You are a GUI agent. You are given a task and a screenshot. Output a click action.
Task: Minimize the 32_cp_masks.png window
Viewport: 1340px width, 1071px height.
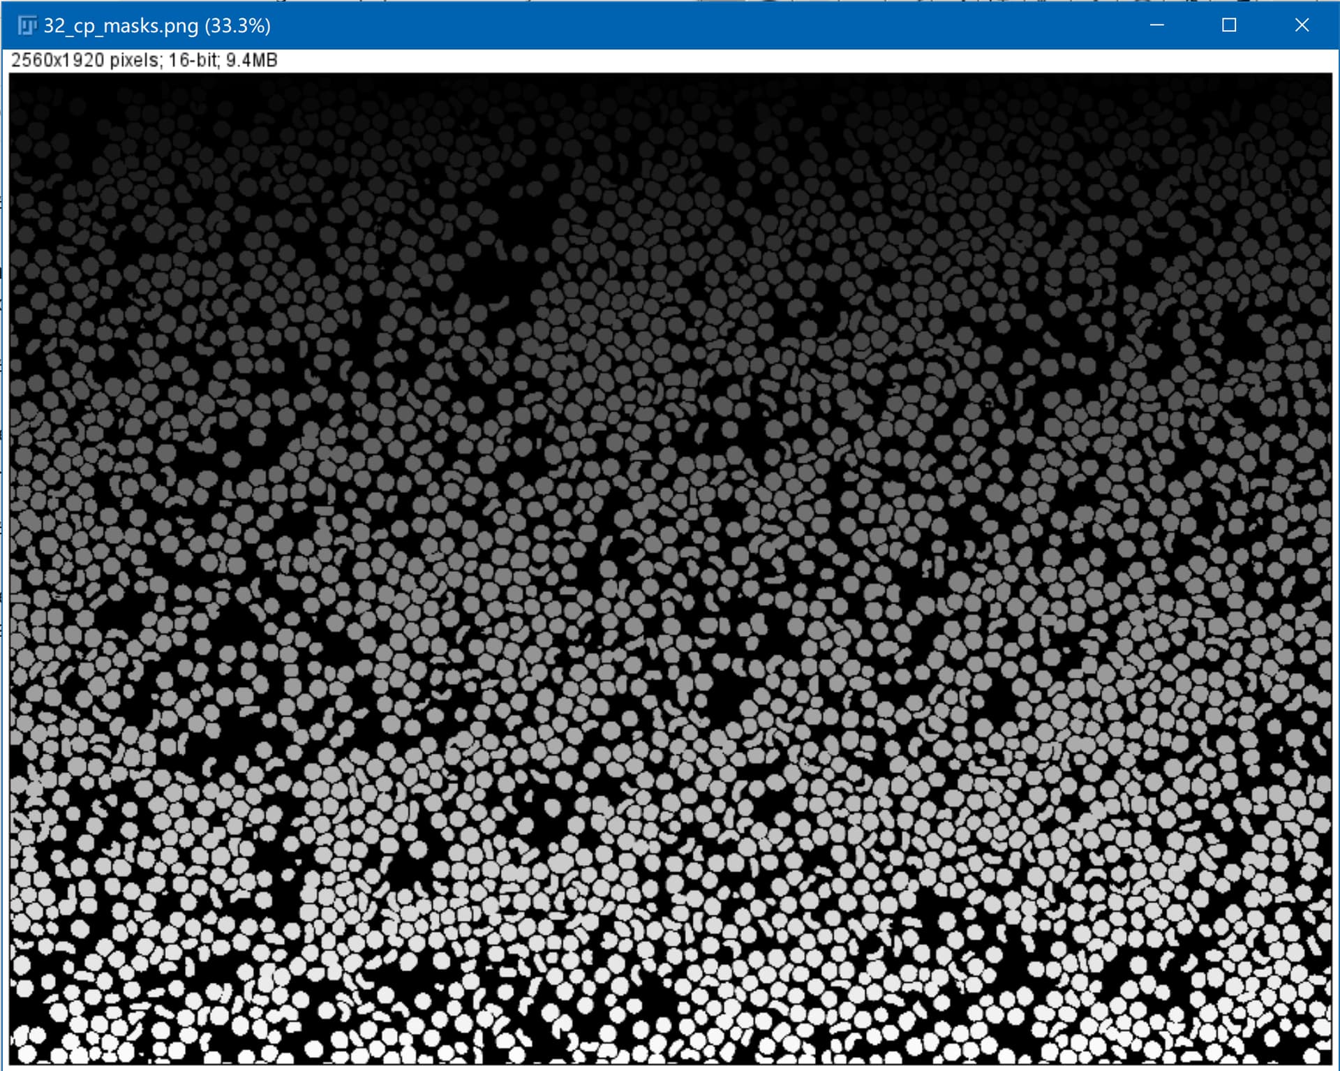(1156, 25)
